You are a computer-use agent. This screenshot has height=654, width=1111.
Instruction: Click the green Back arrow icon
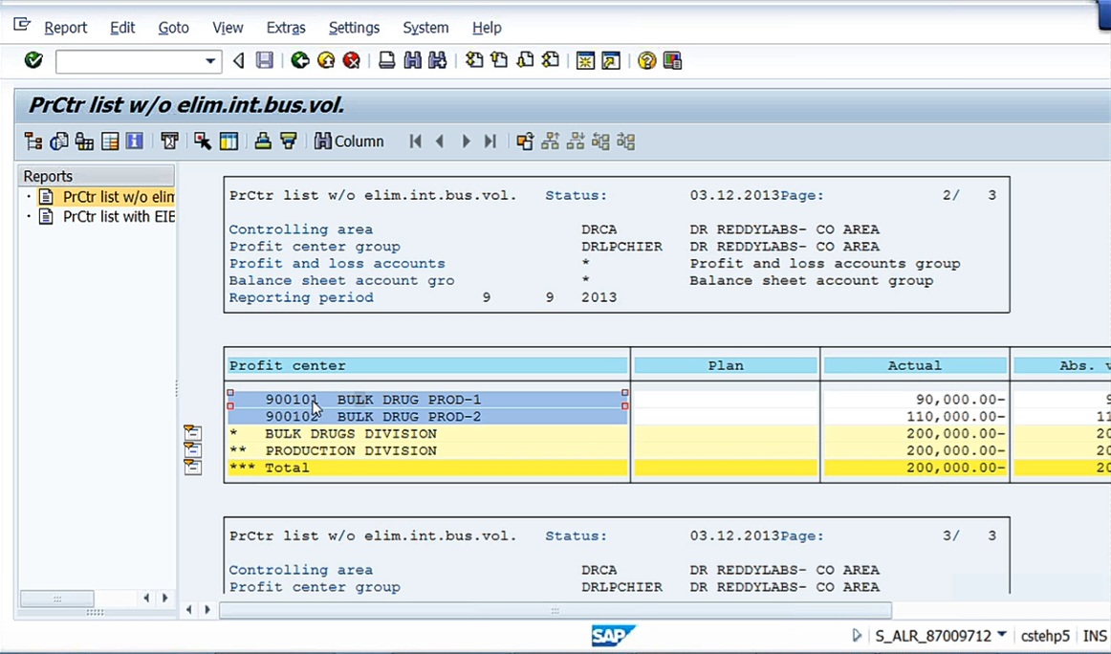tap(300, 61)
